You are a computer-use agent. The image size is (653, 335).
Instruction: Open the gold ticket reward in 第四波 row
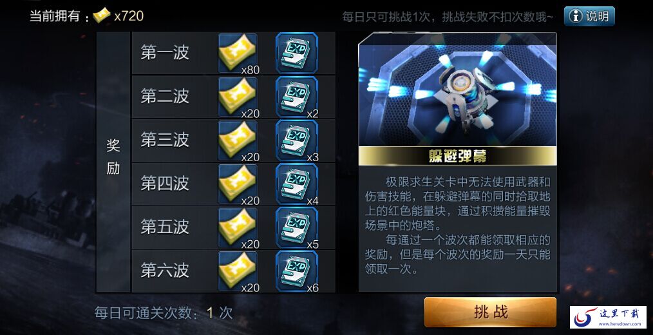click(x=238, y=184)
